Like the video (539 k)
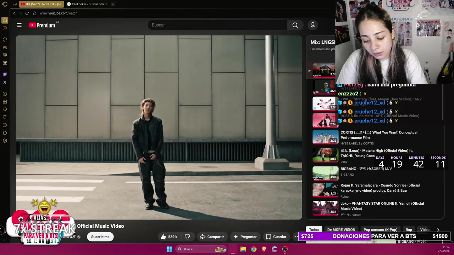 tap(169, 237)
